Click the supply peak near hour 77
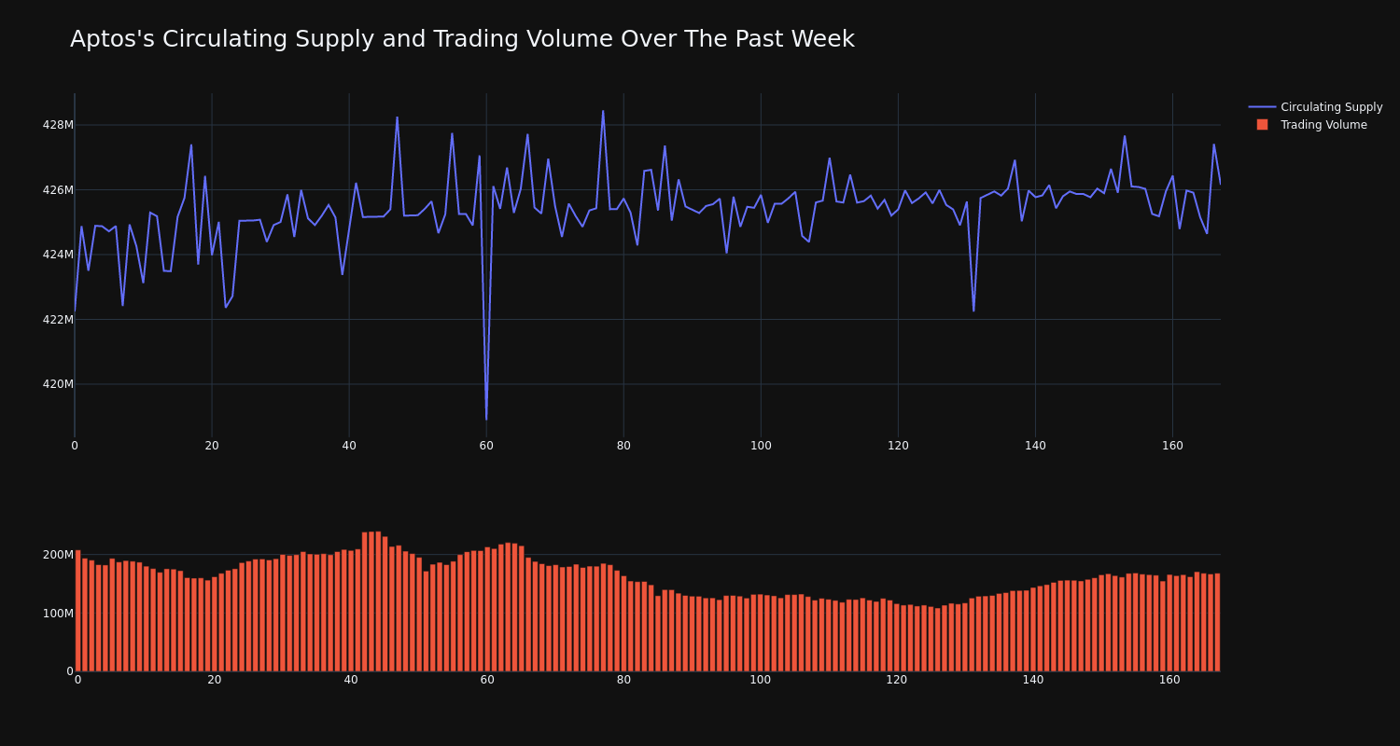 click(x=603, y=111)
